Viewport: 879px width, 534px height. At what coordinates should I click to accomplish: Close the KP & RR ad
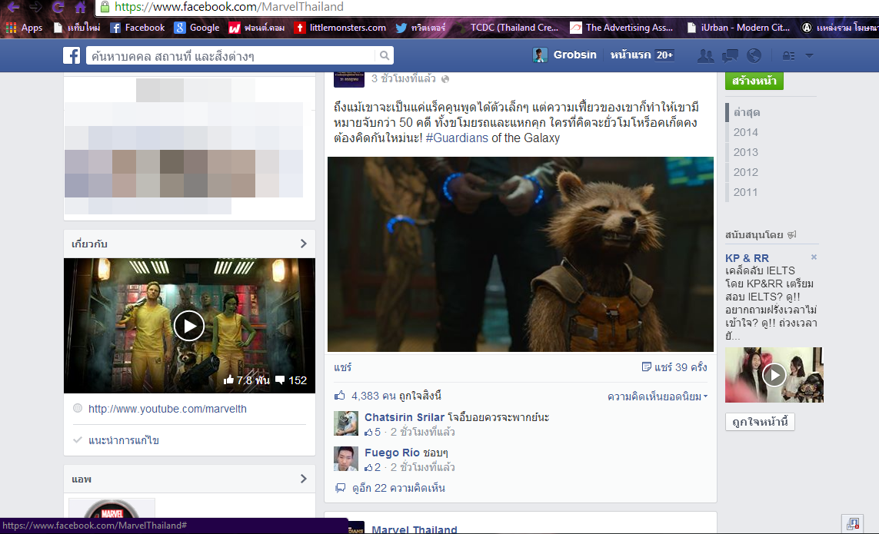(x=814, y=257)
